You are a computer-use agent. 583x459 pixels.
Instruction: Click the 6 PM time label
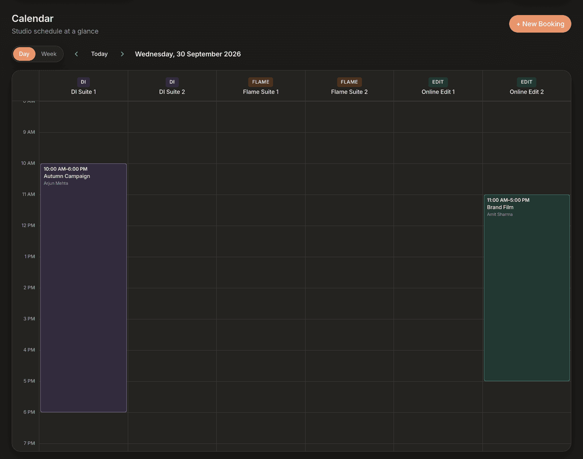click(x=29, y=412)
